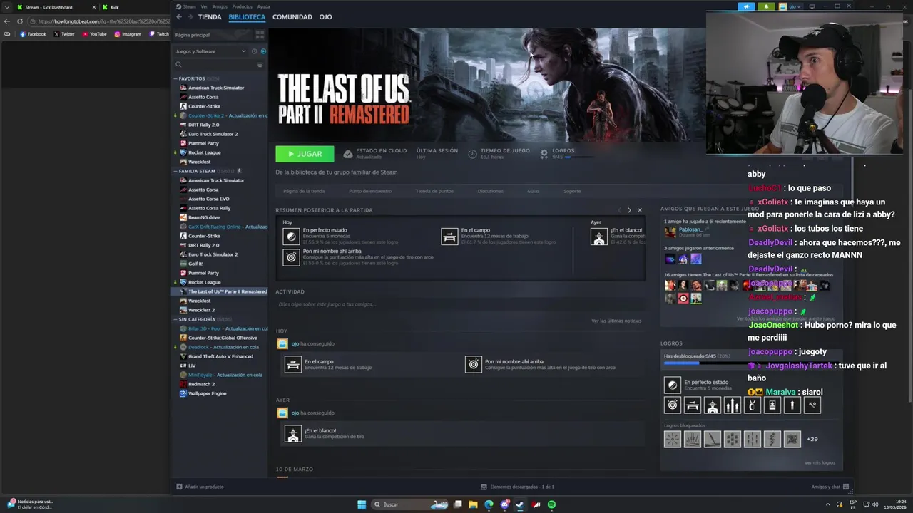
Task: Open the OJO profile tab
Action: (x=325, y=17)
